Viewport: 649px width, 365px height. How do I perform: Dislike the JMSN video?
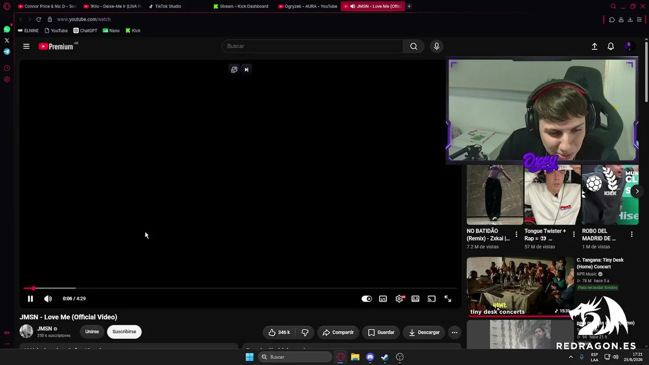[x=305, y=332]
